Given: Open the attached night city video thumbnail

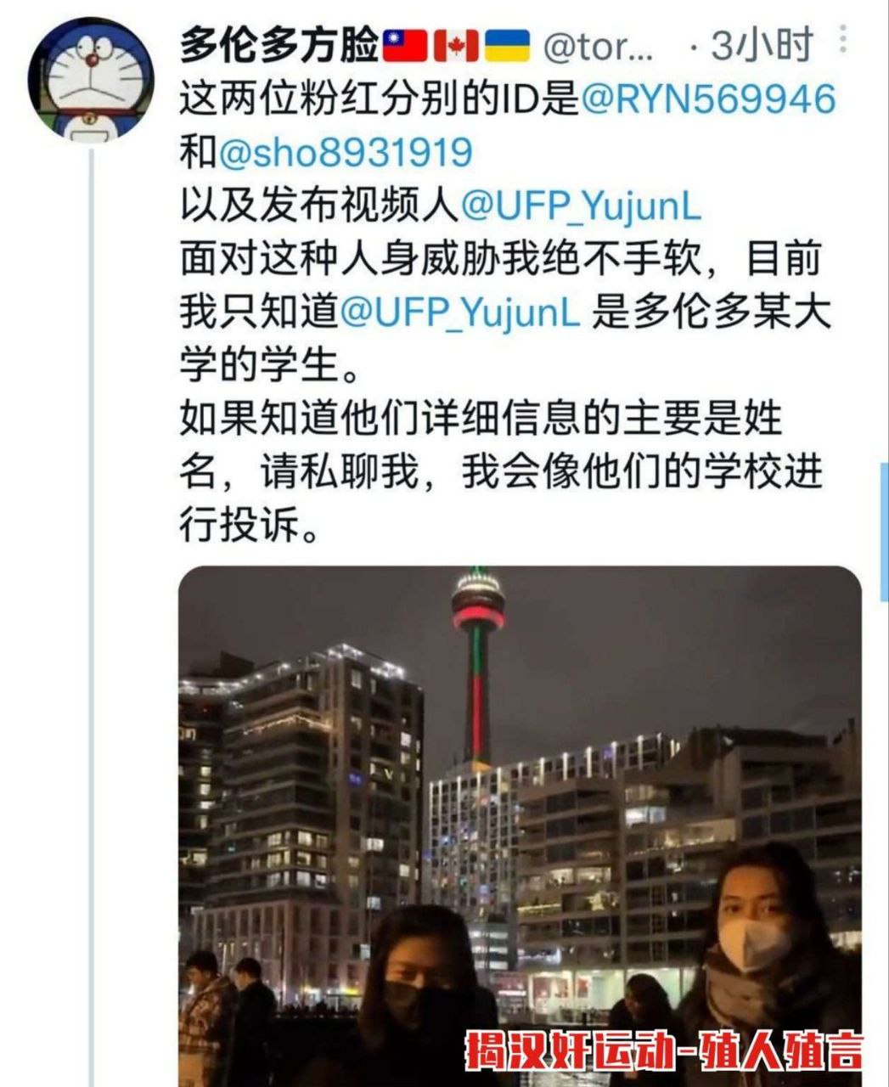Looking at the screenshot, I should (520, 825).
